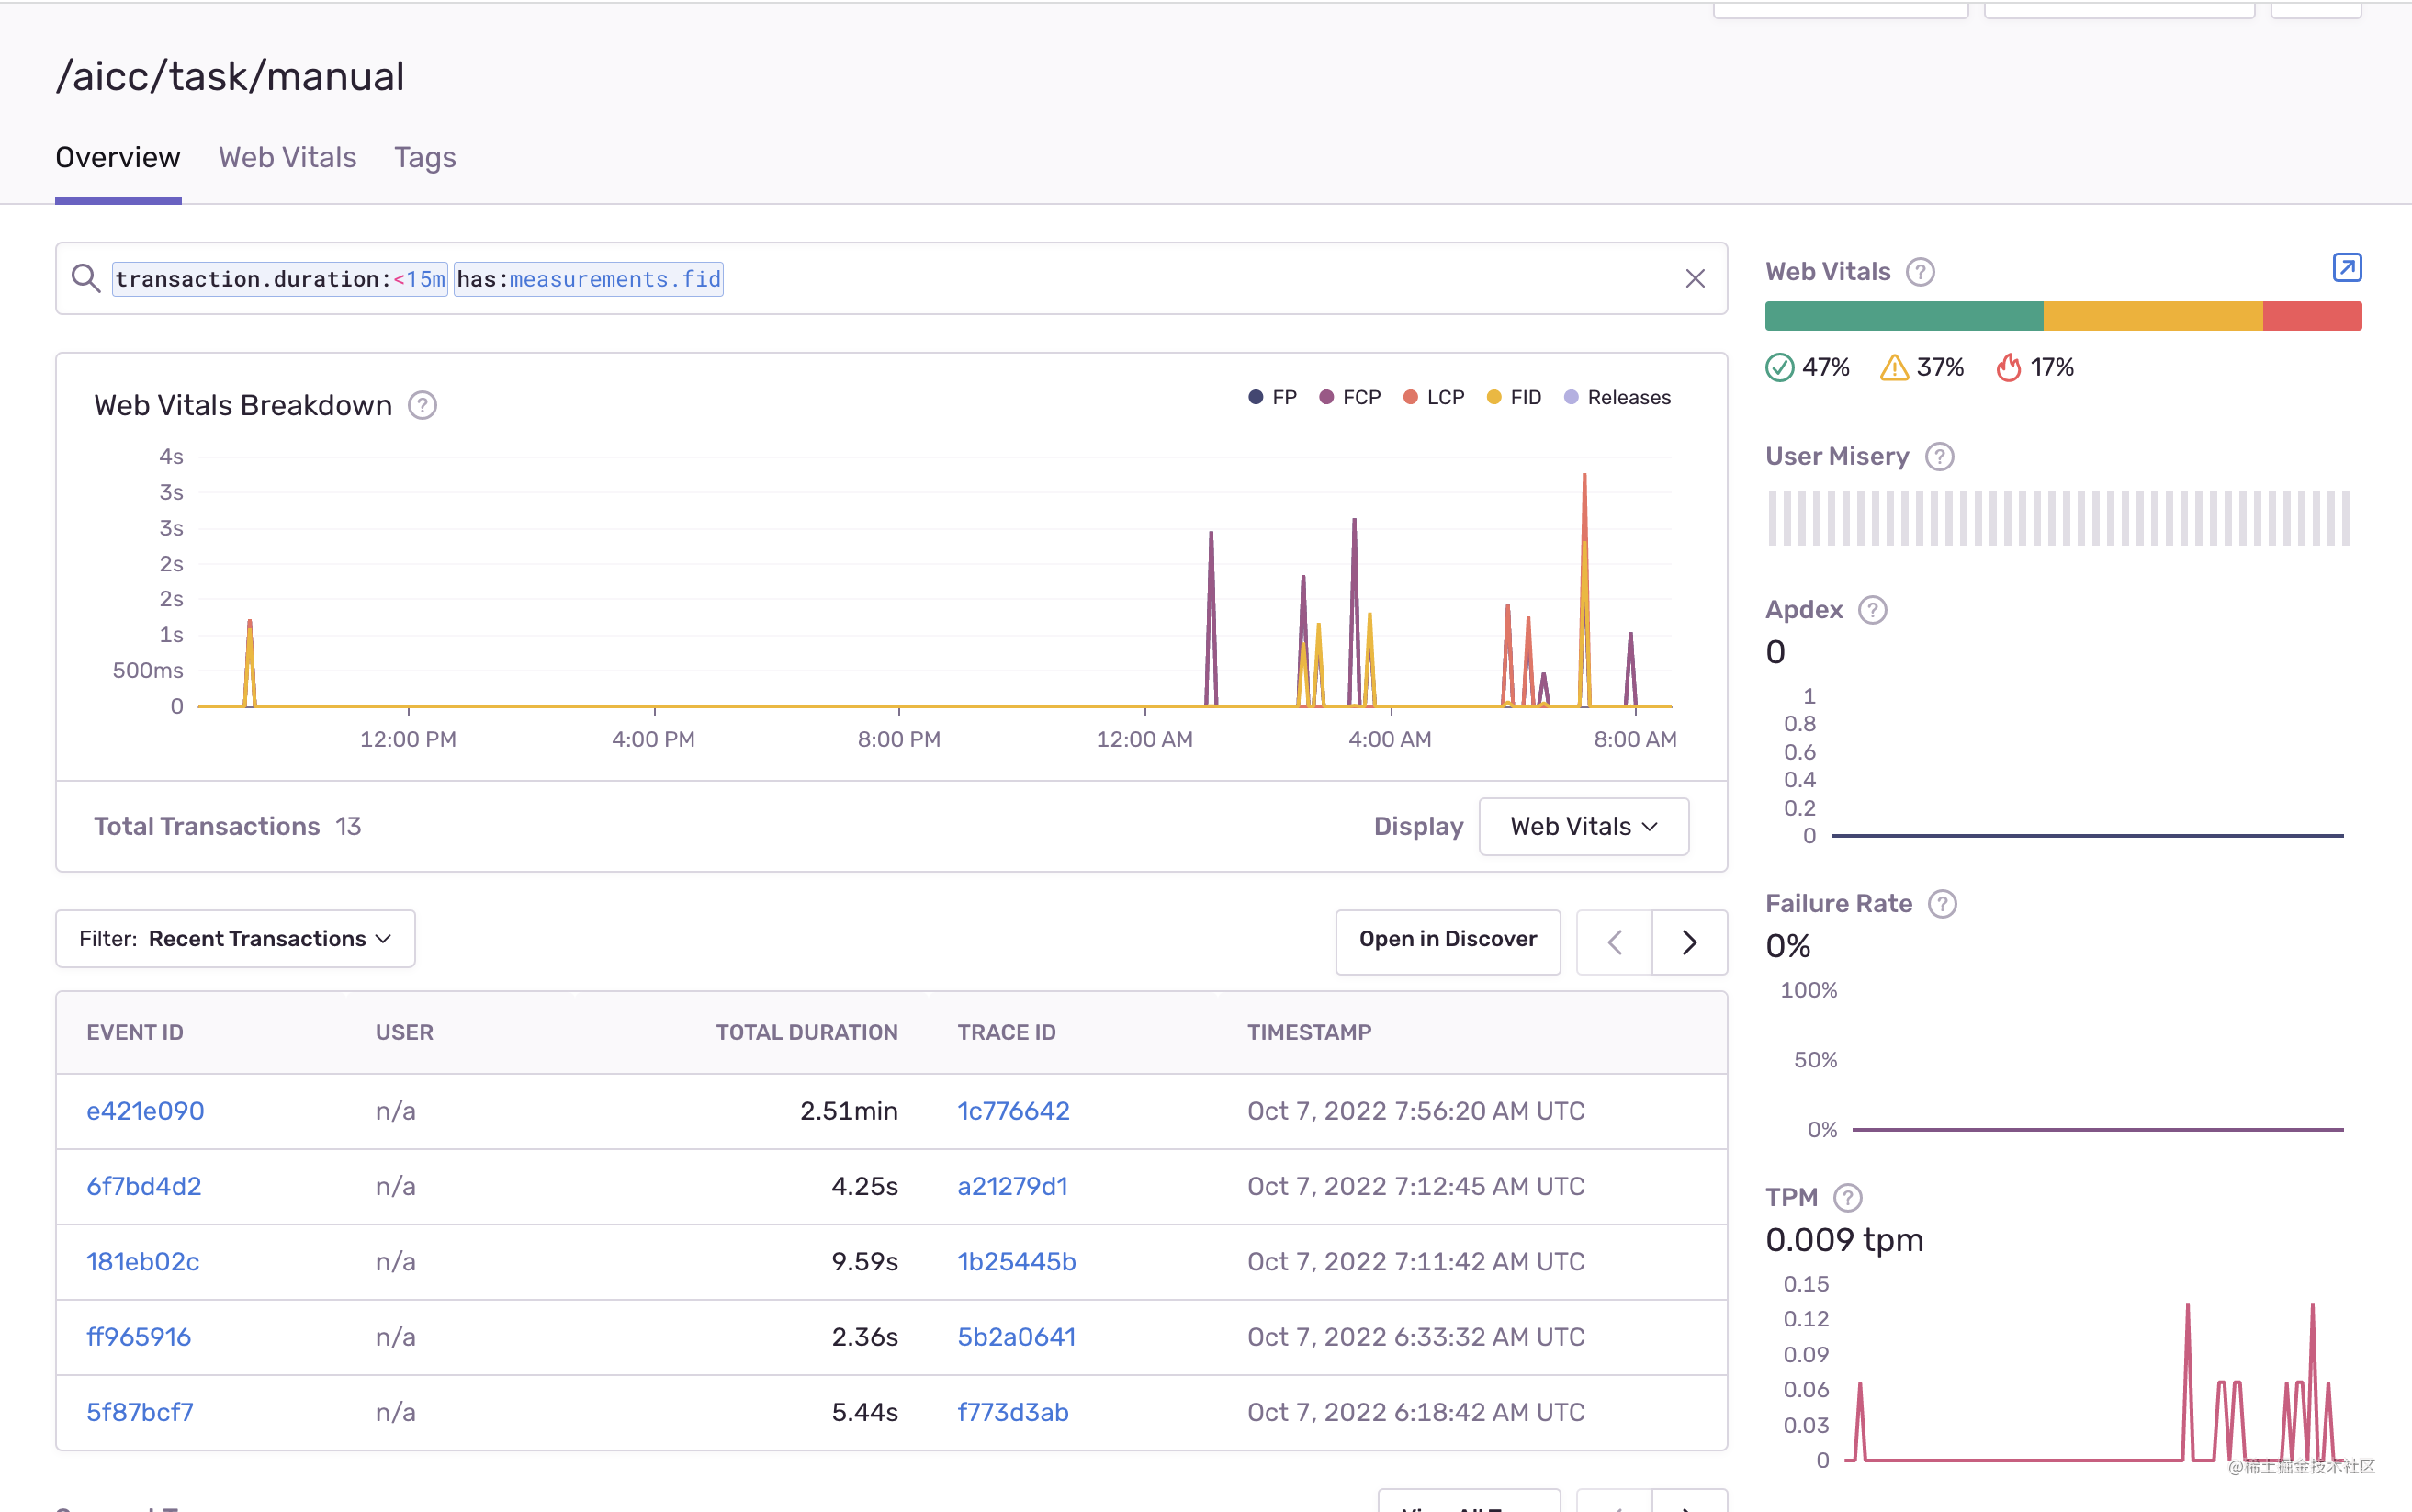Open event 181eb02c

click(143, 1262)
